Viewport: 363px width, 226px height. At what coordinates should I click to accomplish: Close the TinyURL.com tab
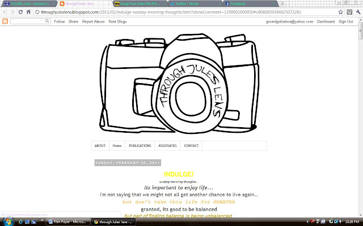pos(54,4)
